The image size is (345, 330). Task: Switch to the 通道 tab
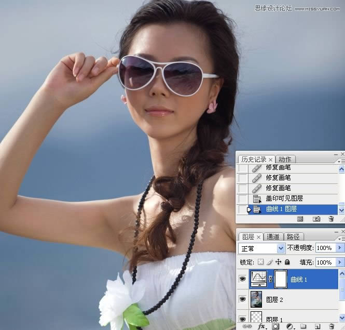pyautogui.click(x=273, y=237)
